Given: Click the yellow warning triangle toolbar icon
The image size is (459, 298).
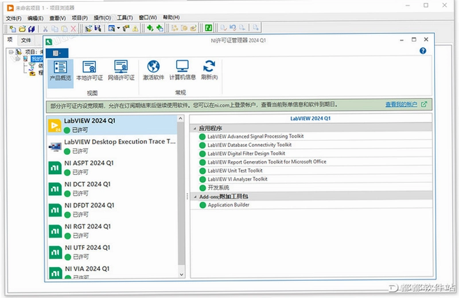Looking at the screenshot, I should (135, 28).
